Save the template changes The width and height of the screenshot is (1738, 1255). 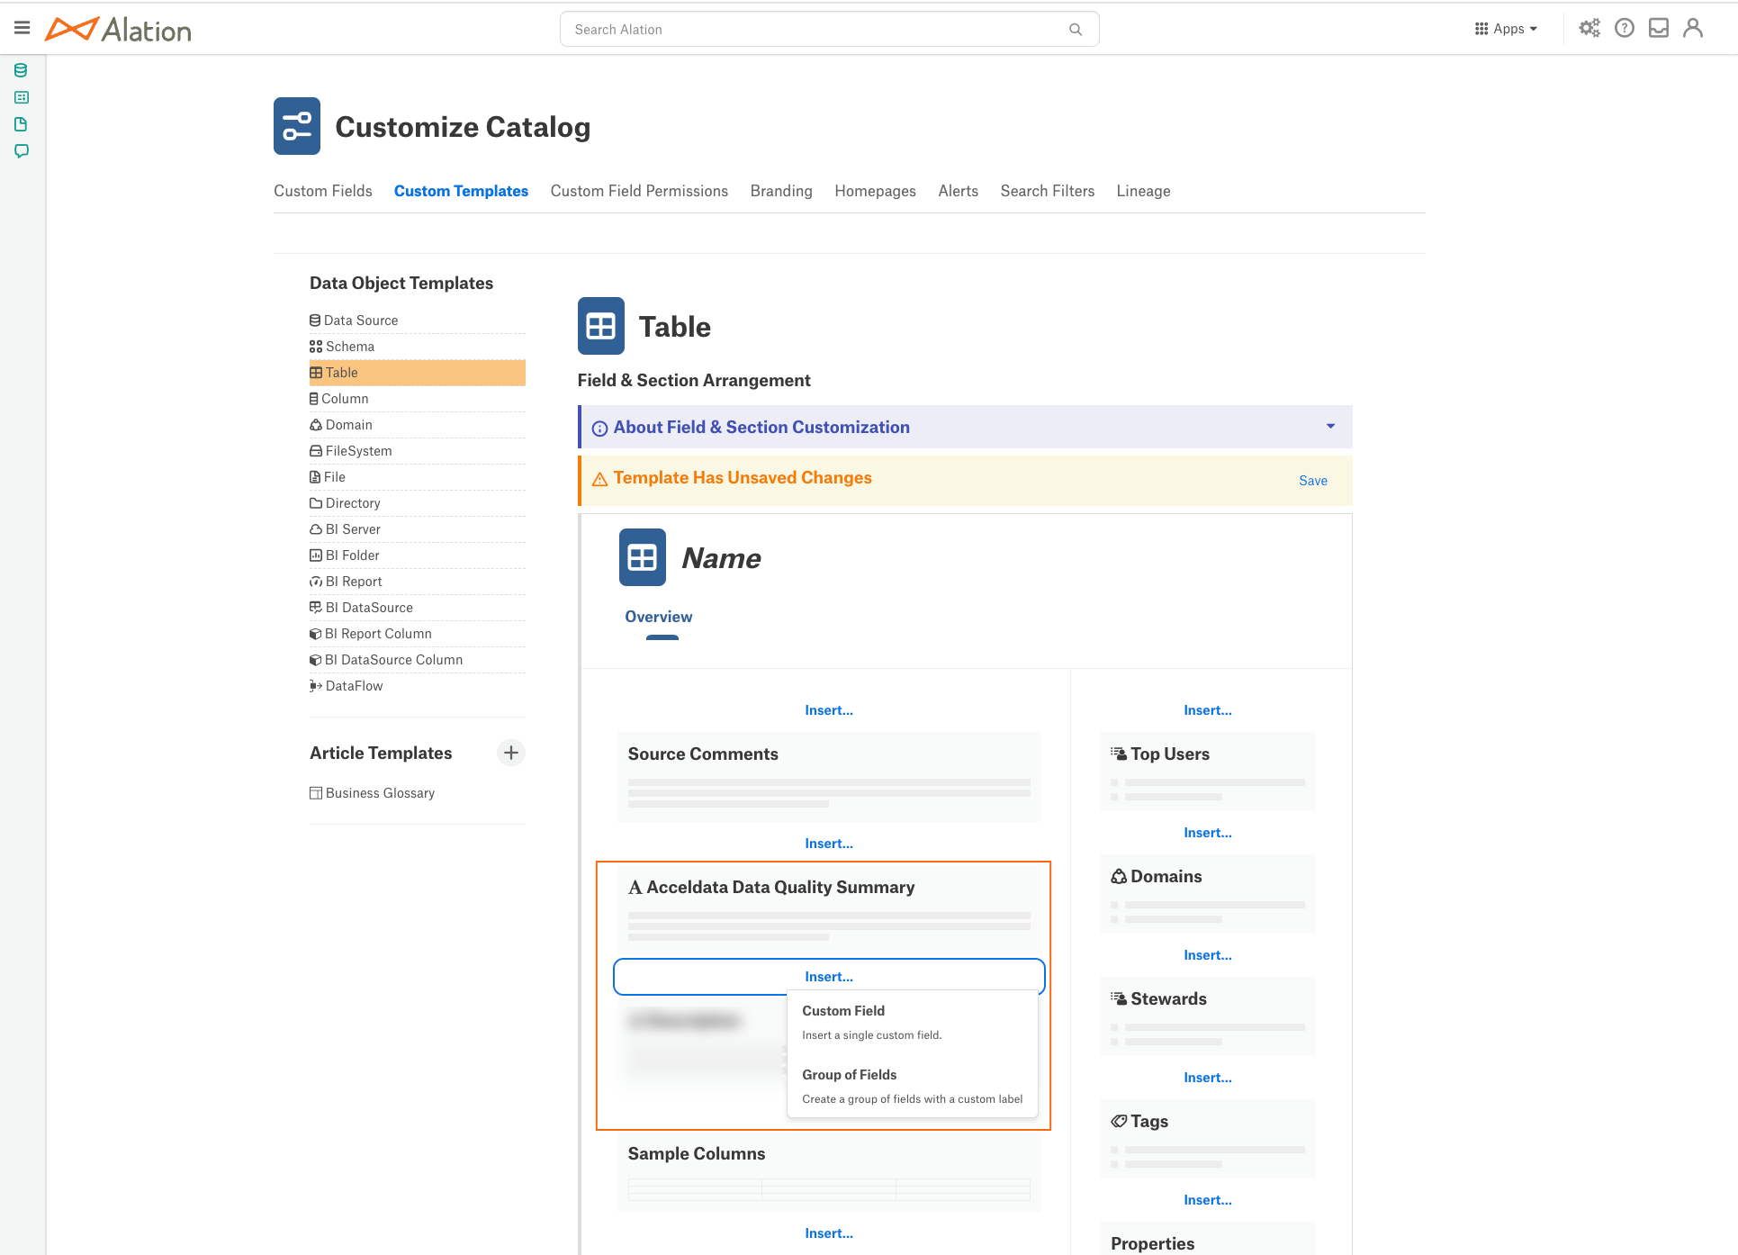[x=1313, y=481]
